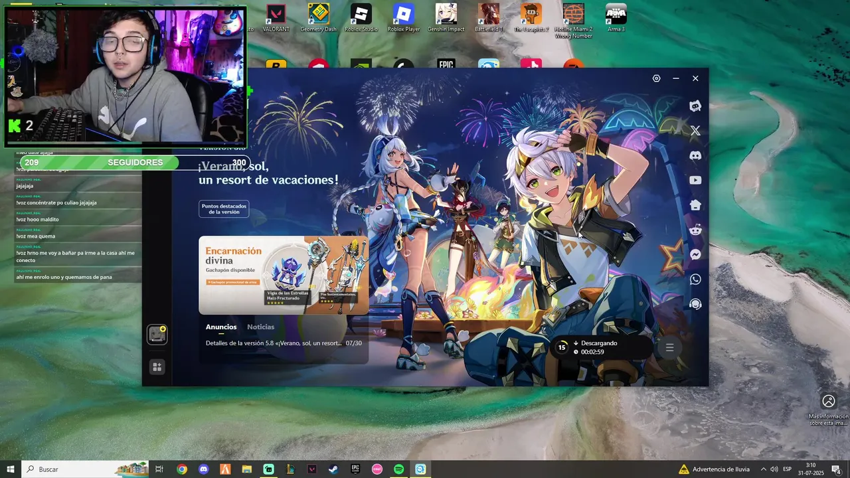850x478 pixels.
Task: Click the Buscar taskbar search box
Action: pyautogui.click(x=85, y=469)
